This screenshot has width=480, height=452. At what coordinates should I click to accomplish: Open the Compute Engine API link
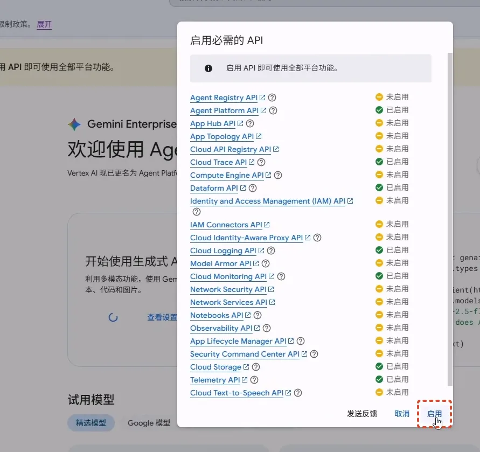pos(227,175)
